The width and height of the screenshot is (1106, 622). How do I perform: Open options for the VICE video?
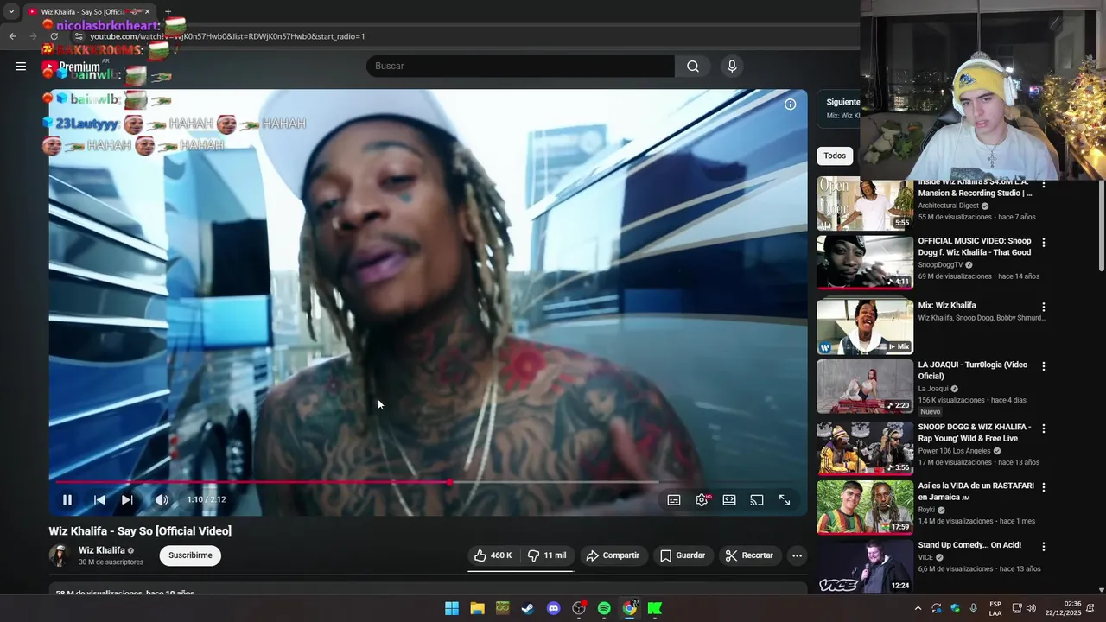coord(1044,546)
